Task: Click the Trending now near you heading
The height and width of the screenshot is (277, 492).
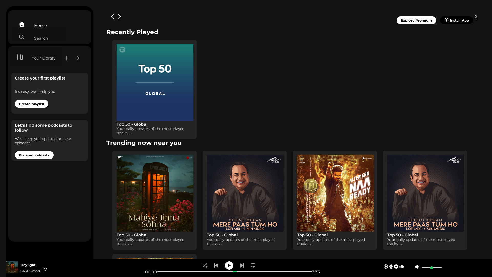Action: tap(144, 143)
